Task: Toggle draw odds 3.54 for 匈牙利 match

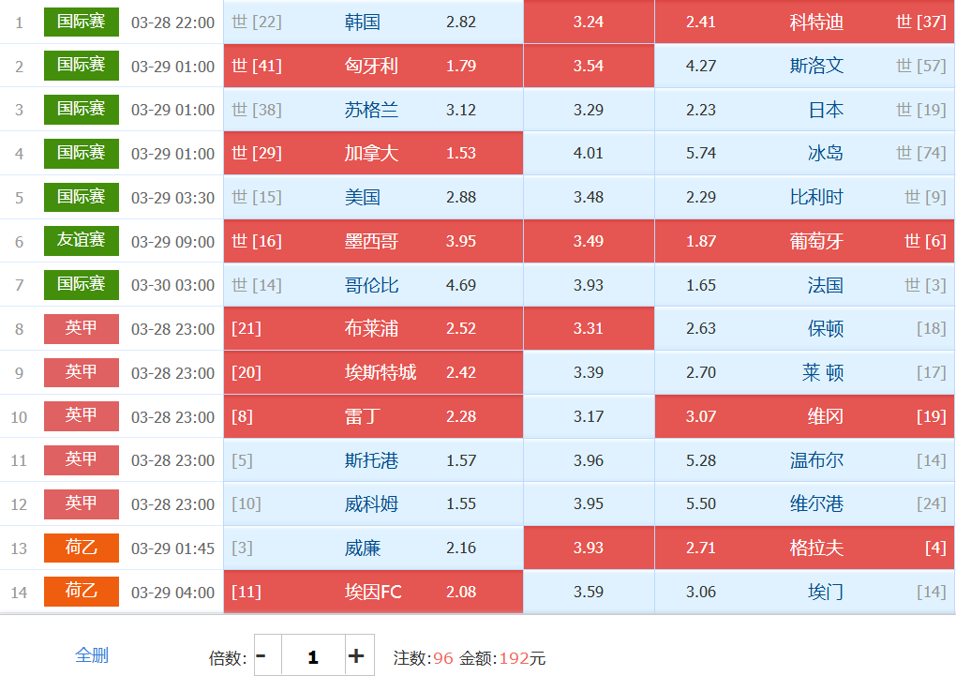Action: (589, 66)
